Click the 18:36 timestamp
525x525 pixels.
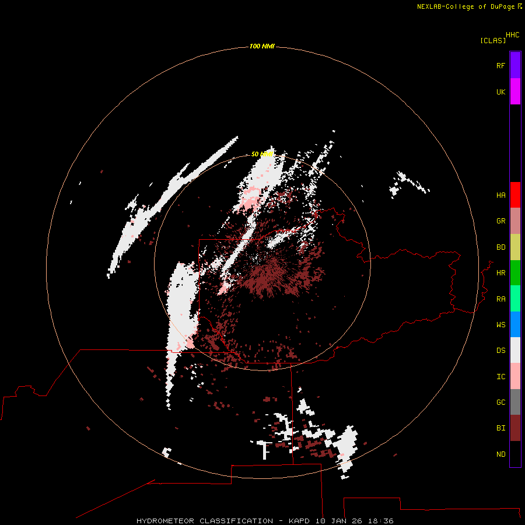pos(380,521)
